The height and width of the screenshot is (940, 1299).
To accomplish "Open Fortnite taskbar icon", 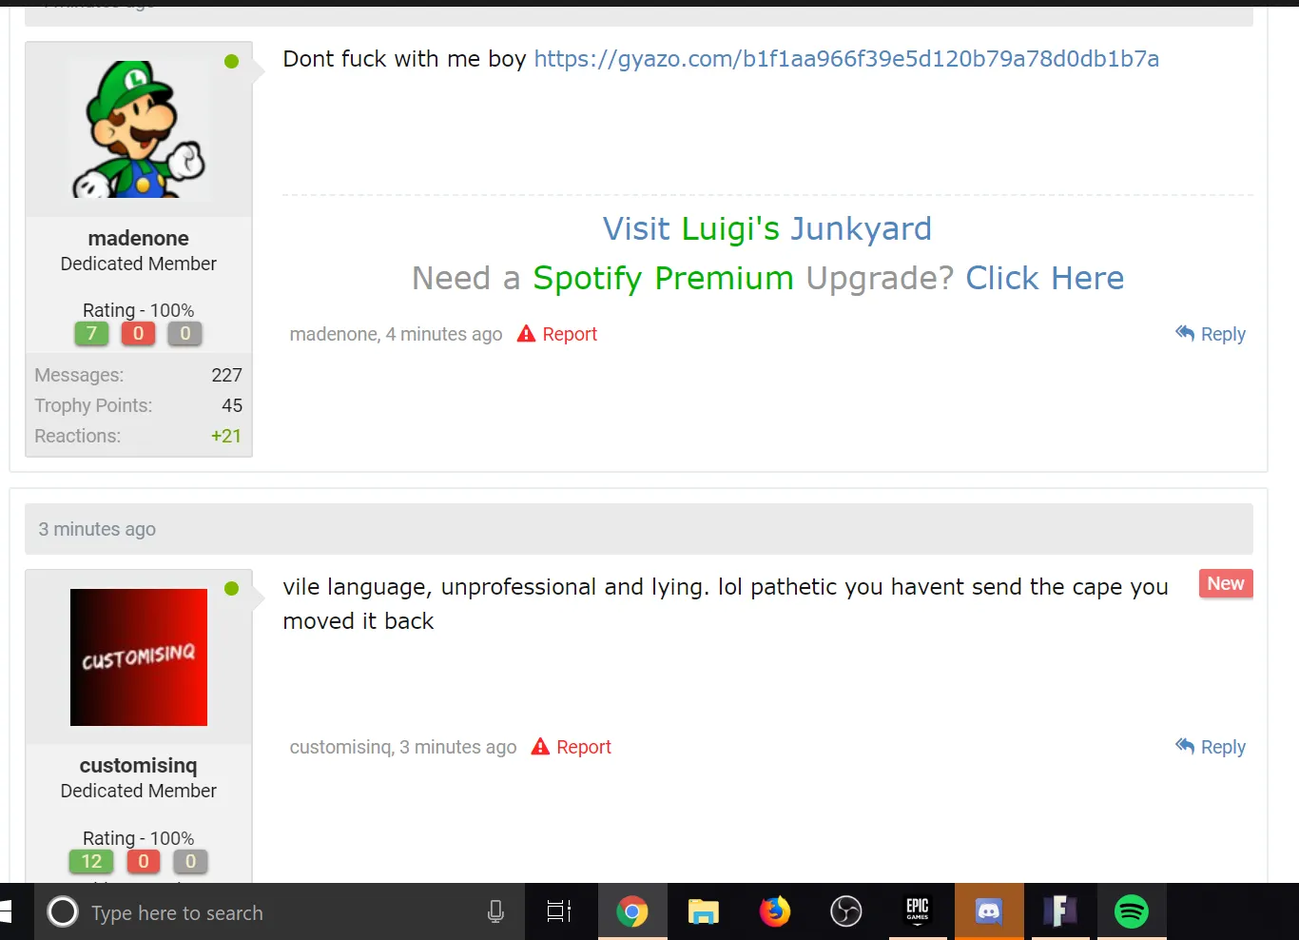I will [x=1060, y=911].
